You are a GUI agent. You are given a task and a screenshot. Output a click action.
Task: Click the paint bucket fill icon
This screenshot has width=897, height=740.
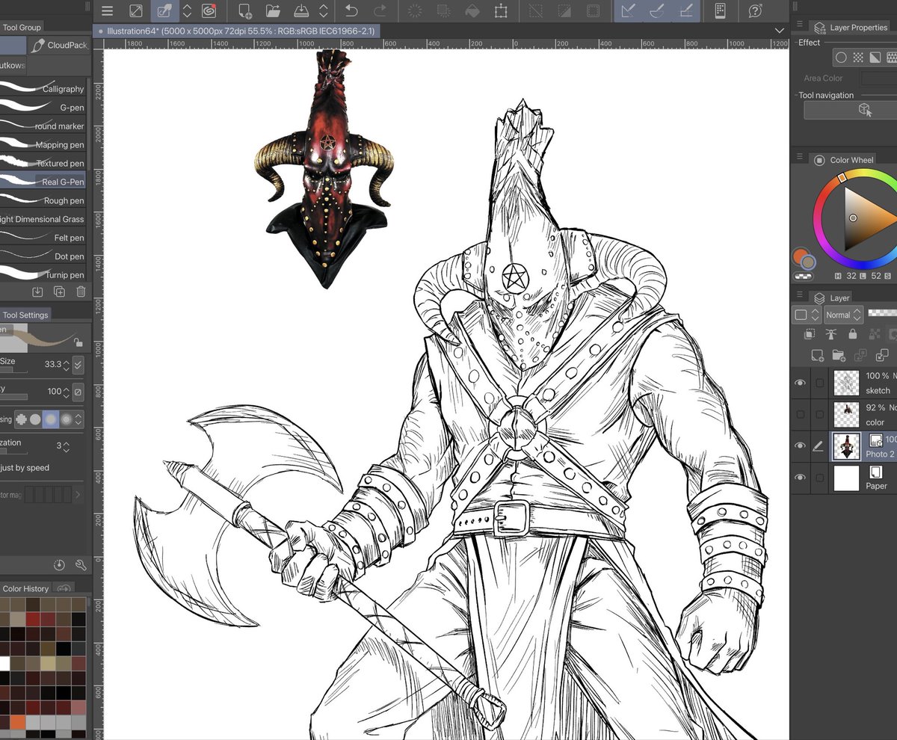(x=472, y=10)
